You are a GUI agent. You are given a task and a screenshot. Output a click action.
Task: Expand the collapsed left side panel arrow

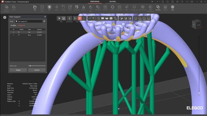pos(5,17)
